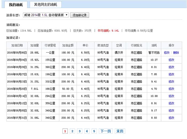This screenshot has height=139, width=187.
Task: Edit the 2016年09月04日 refuel record
Action: point(171,60)
